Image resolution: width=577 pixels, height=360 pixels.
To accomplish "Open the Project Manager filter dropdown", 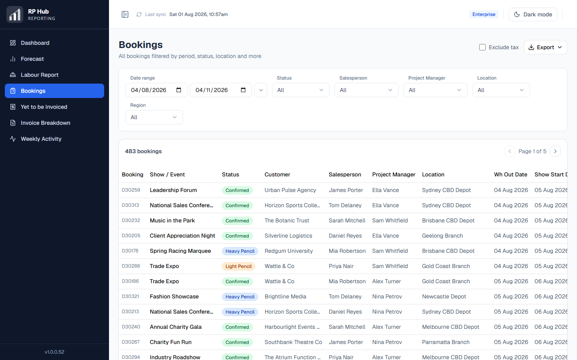I will [436, 90].
